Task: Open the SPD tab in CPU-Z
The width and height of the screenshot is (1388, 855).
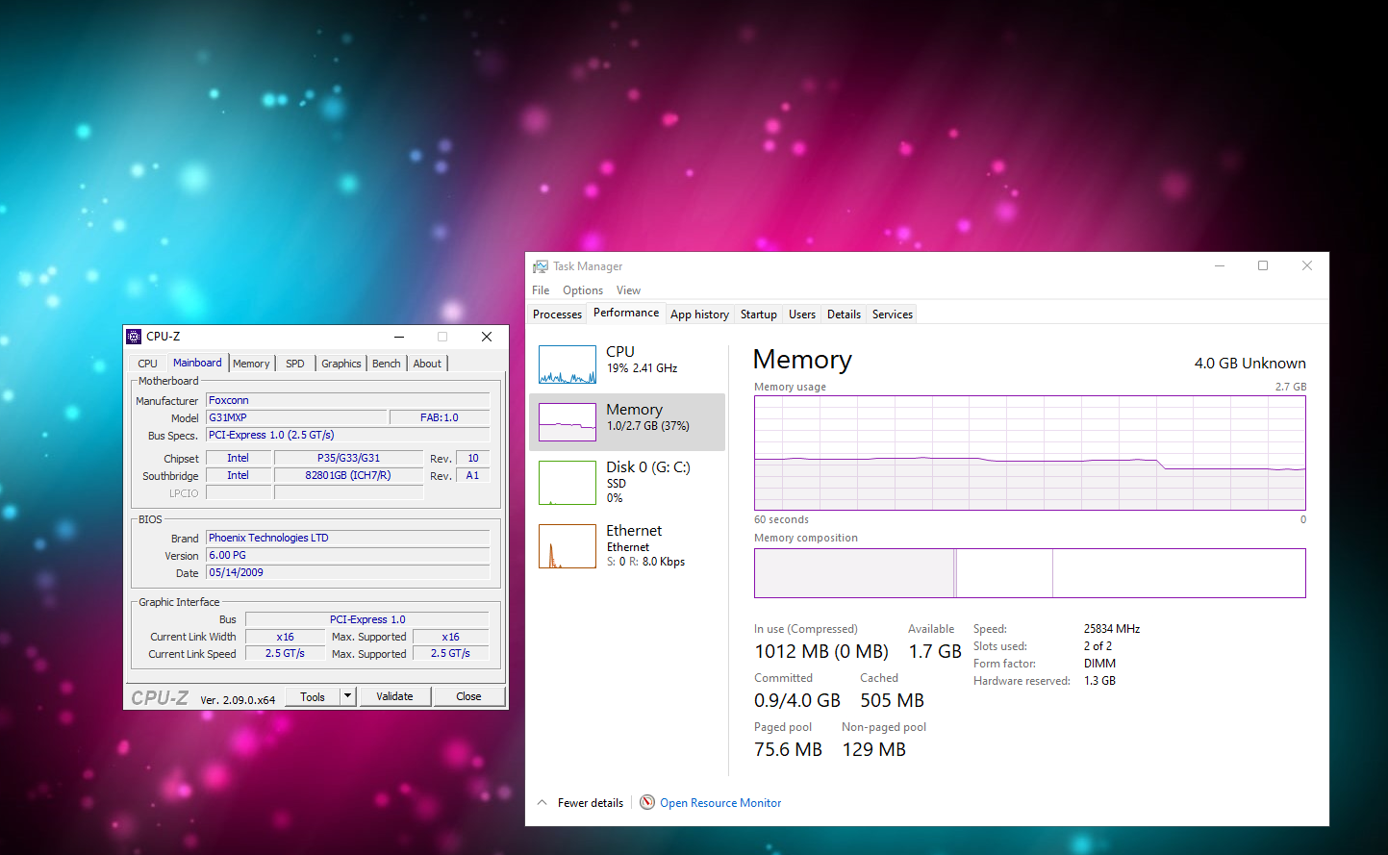Action: [295, 364]
